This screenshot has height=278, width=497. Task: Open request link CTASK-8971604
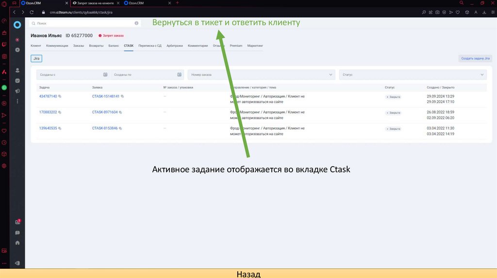tap(105, 112)
